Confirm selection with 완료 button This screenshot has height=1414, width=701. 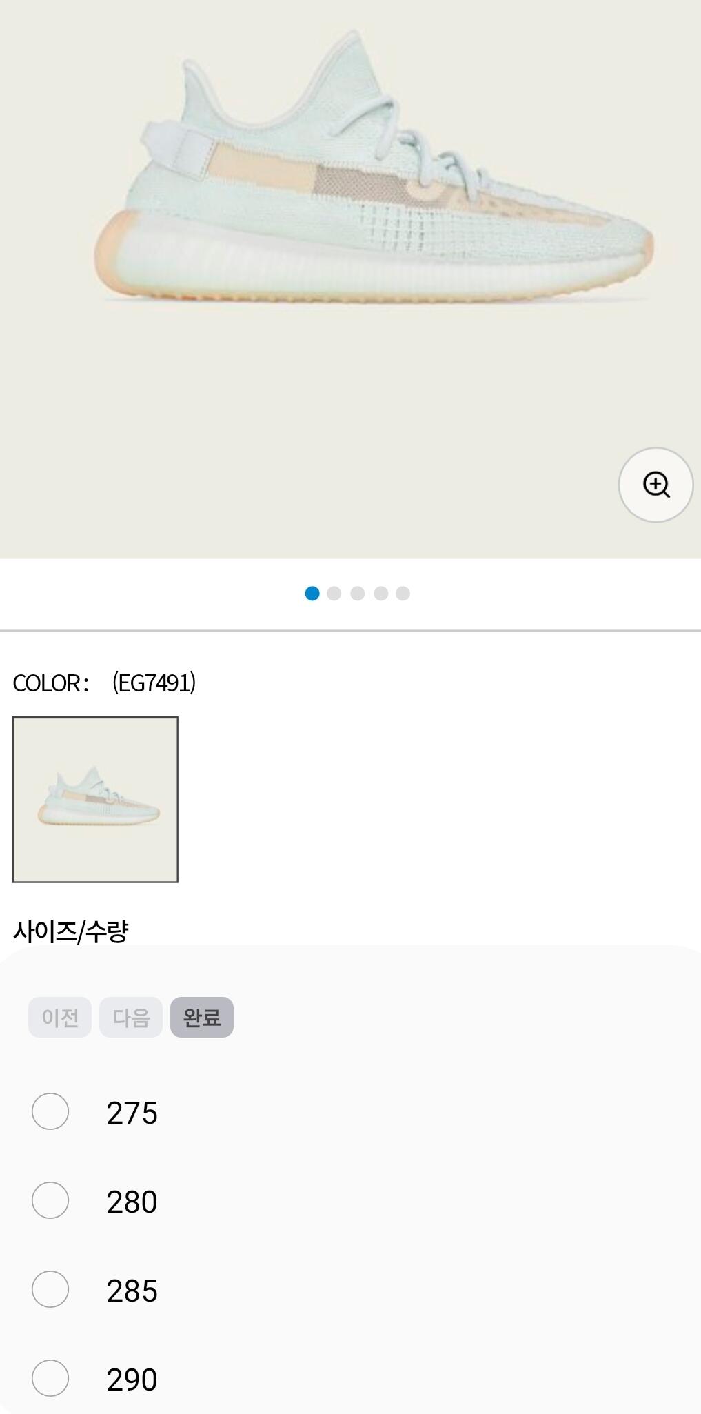[201, 1017]
